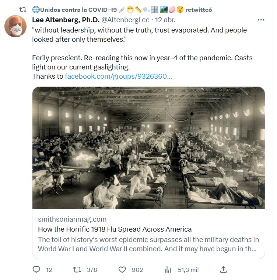Click the smithsonianmag.com domain label

tap(72, 219)
